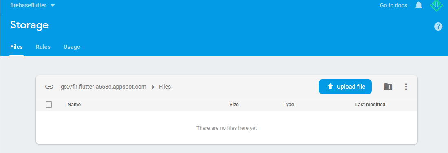Click the Files breadcrumb

[165, 87]
